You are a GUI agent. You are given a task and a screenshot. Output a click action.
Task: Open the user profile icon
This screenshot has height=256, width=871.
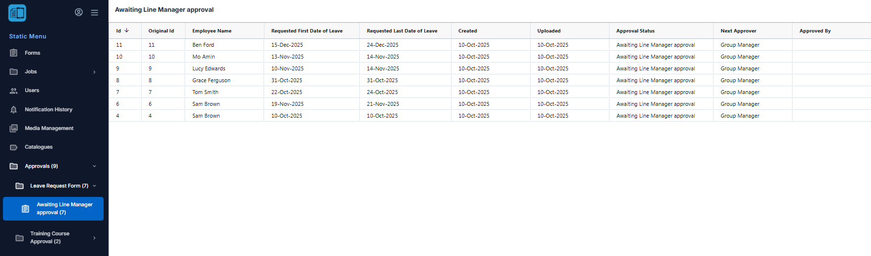[x=78, y=12]
